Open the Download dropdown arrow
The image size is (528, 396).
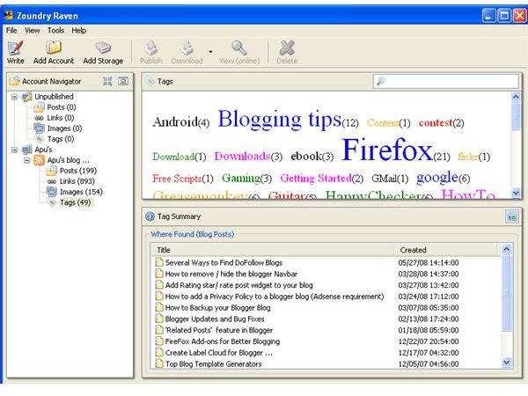pos(211,52)
